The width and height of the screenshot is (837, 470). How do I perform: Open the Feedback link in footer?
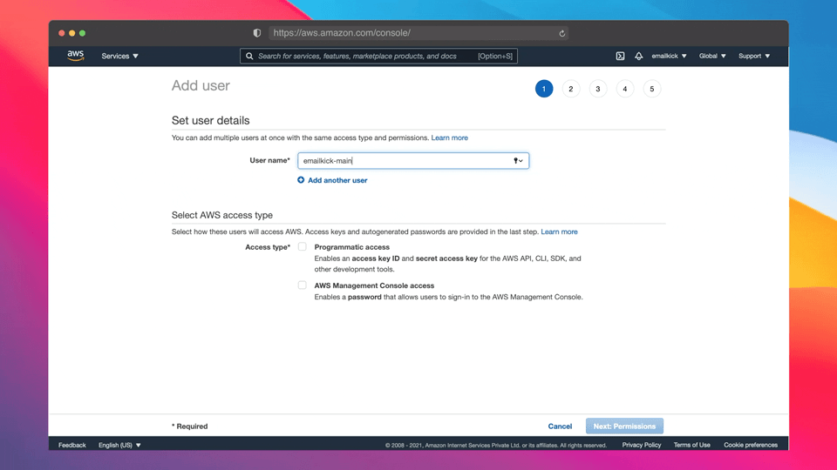click(x=72, y=445)
